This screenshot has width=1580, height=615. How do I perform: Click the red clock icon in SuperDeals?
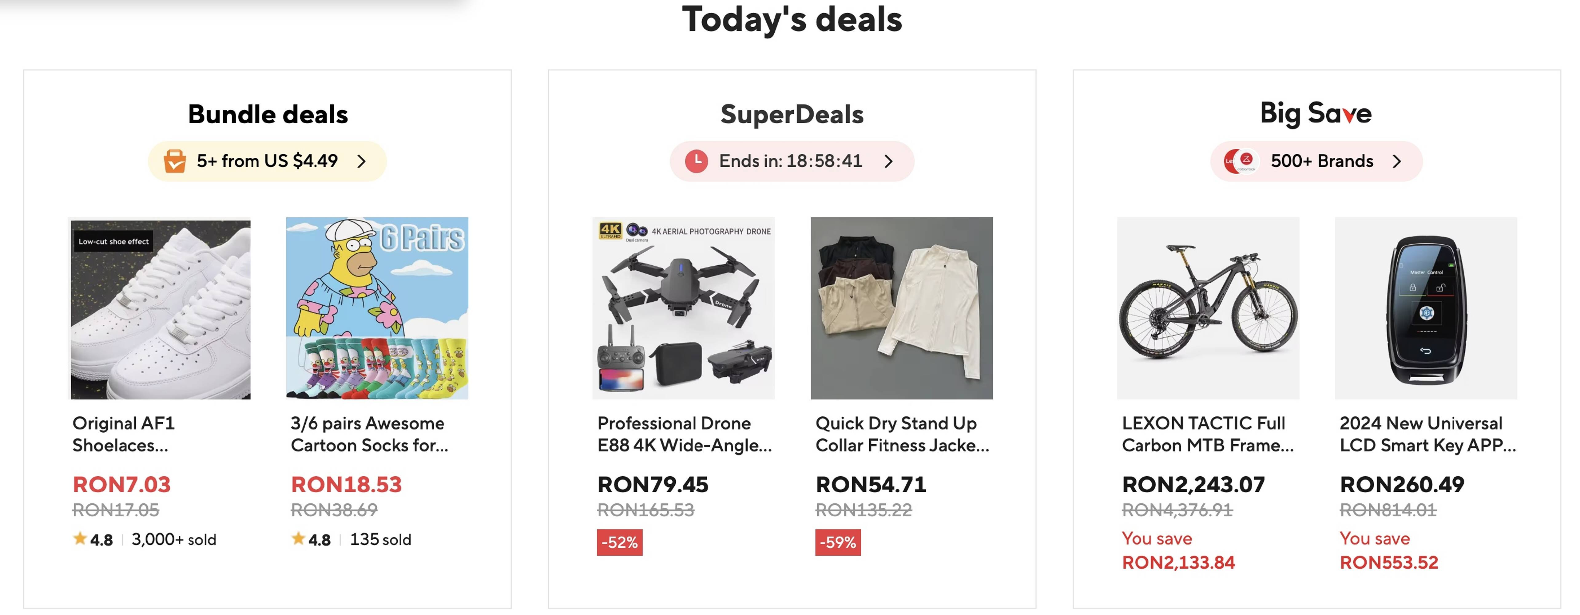[x=696, y=161]
